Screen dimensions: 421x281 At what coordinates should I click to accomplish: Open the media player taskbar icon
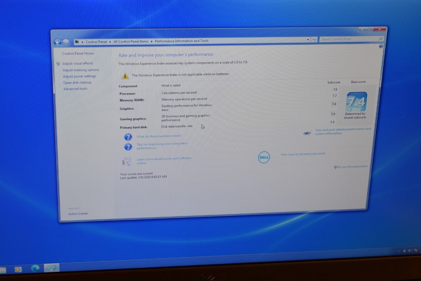pyautogui.click(x=18, y=269)
